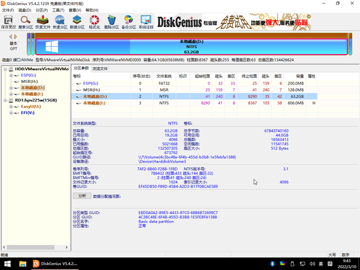The image size is (360, 270).
Task: Open Quick Partition (快速分区) tool
Action: pos(60,22)
